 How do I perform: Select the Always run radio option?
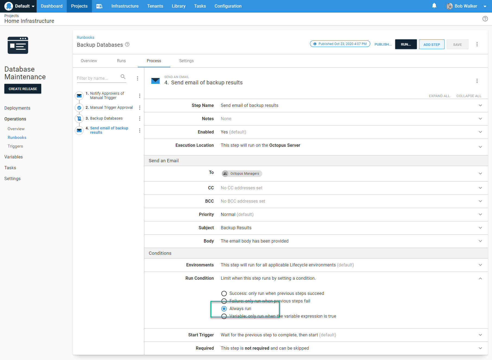tap(224, 309)
